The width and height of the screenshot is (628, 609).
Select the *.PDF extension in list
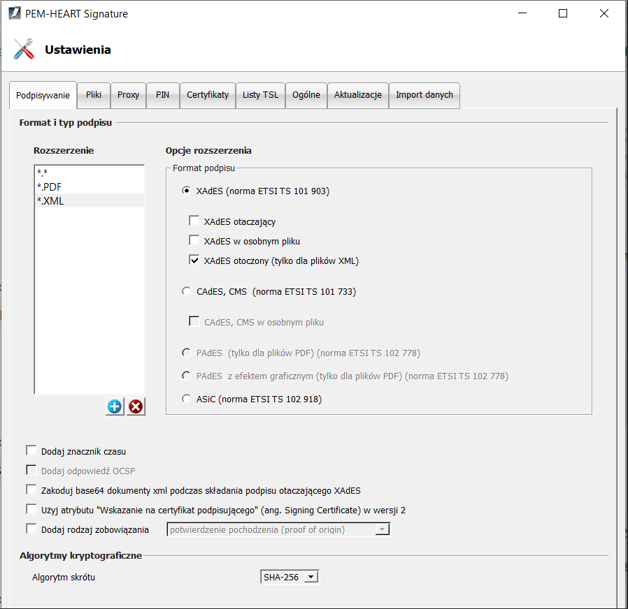click(50, 187)
